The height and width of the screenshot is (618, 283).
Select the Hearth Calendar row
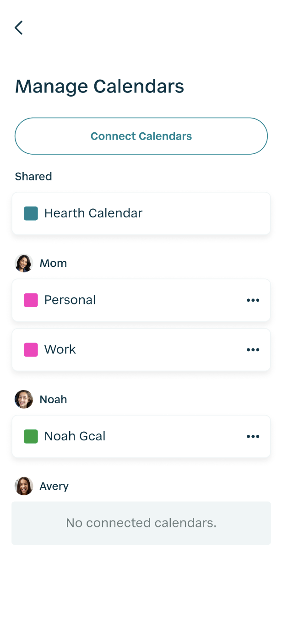pos(141,213)
